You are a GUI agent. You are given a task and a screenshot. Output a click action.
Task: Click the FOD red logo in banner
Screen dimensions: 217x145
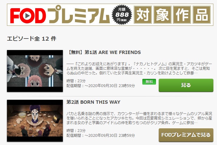tap(28, 16)
